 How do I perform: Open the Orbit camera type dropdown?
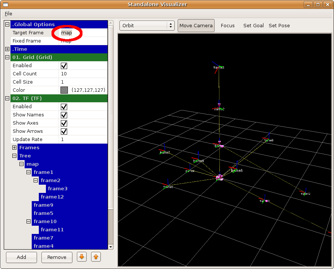(x=147, y=25)
